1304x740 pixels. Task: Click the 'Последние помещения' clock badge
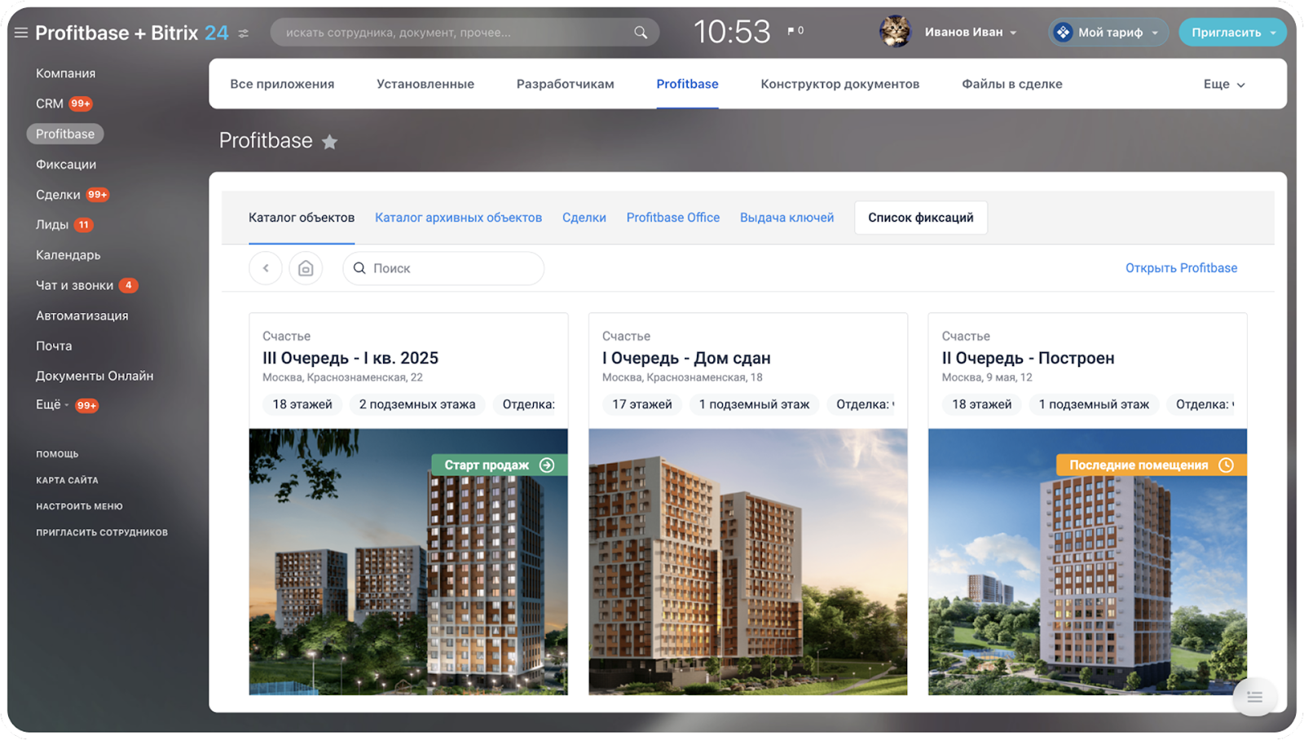point(1152,465)
